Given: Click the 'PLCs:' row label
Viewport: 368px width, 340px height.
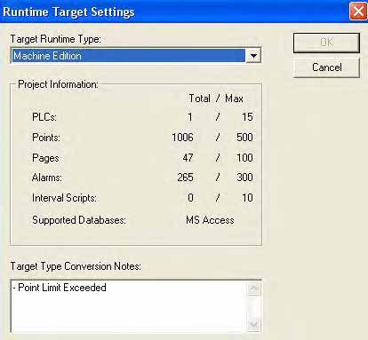Looking at the screenshot, I should (x=44, y=117).
